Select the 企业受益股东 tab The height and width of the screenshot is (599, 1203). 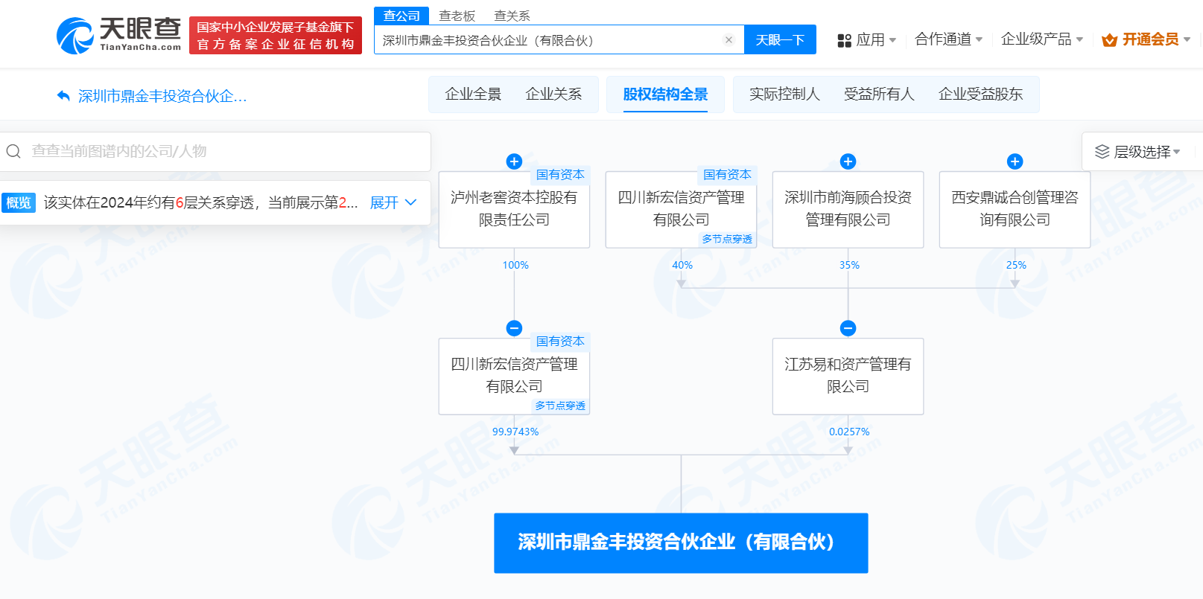[980, 94]
